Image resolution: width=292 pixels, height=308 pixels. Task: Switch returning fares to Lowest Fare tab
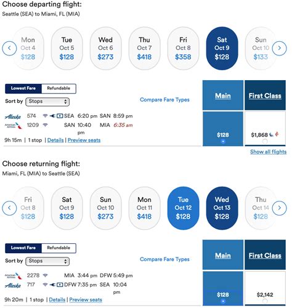point(23,248)
